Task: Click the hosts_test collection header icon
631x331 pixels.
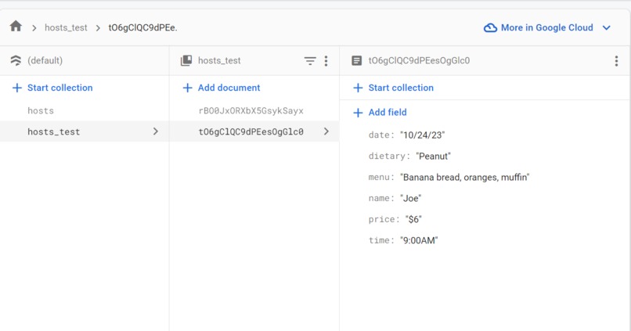Action: [186, 61]
